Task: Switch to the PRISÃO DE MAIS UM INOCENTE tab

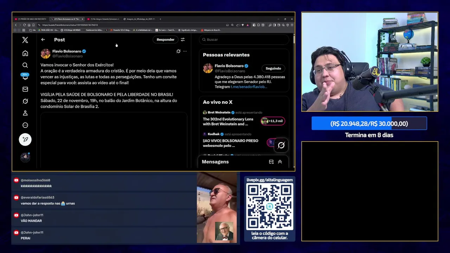Action: pos(30,19)
